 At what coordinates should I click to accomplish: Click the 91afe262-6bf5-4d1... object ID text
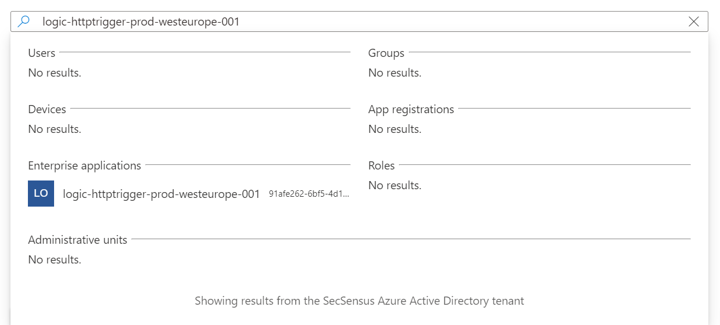309,194
